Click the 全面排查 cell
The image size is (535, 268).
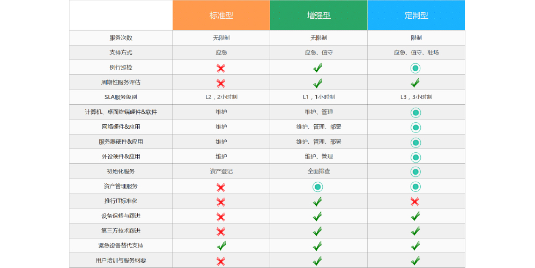318,172
